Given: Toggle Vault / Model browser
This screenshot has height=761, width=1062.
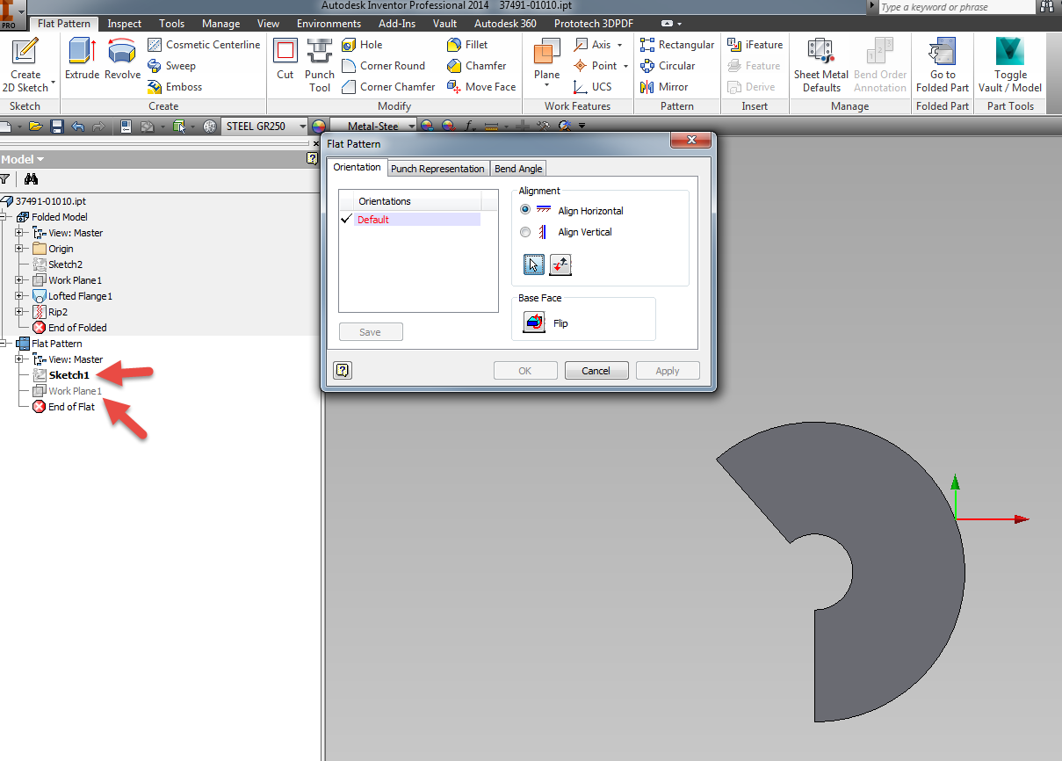Looking at the screenshot, I should pos(1010,65).
